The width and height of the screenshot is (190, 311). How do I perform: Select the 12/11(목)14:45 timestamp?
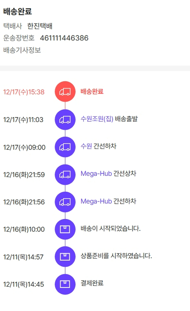point(24,284)
